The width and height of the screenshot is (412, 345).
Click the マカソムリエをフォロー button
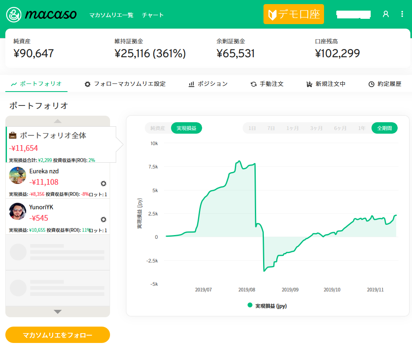pyautogui.click(x=58, y=335)
